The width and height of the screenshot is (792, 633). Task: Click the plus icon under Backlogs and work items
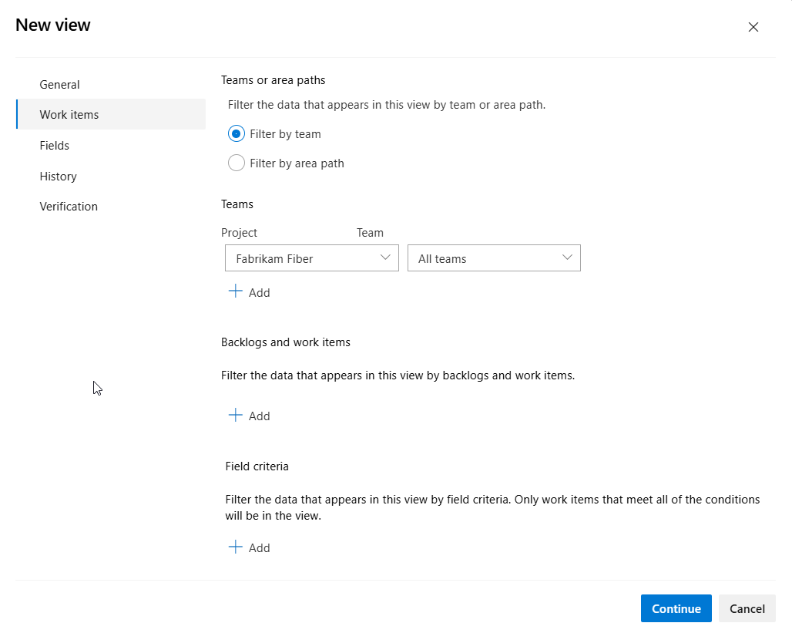pos(236,415)
